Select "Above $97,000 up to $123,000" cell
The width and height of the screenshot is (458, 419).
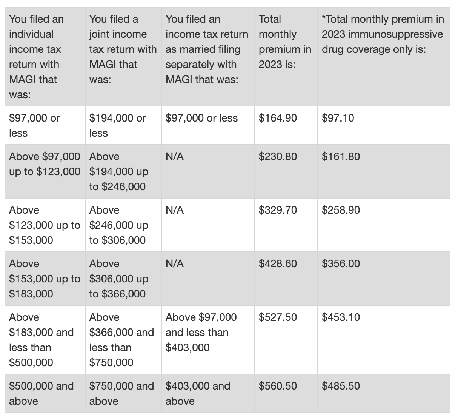45,164
